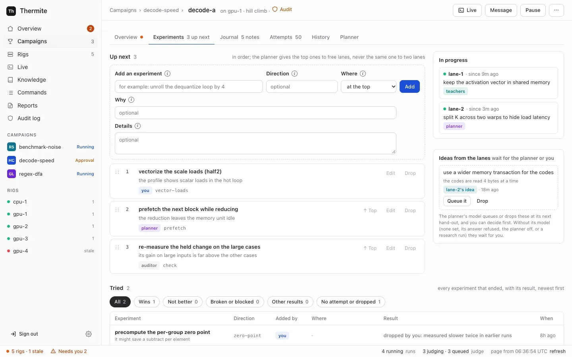The width and height of the screenshot is (572, 357).
Task: Click the Rigs sidebar icon
Action: click(x=10, y=54)
